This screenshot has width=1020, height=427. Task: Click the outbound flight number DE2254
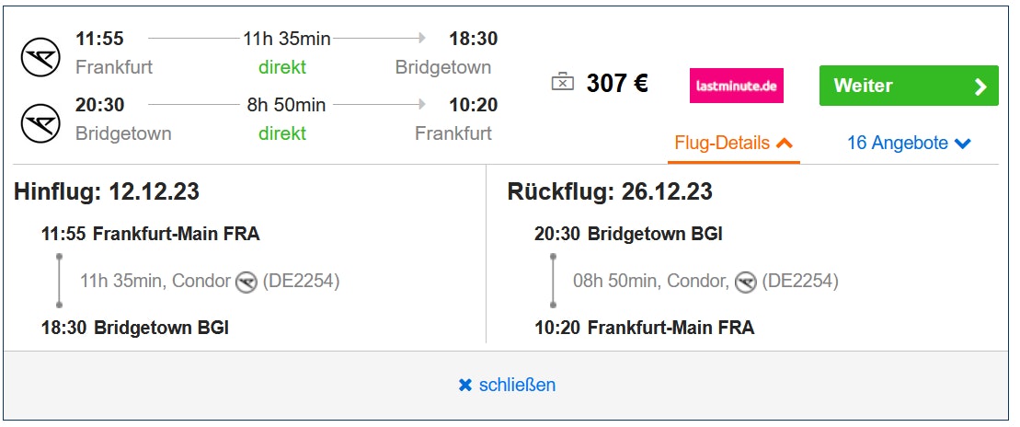[x=301, y=281]
